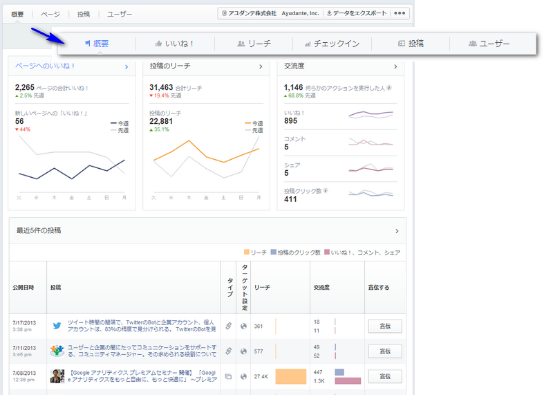
Task: Click the 交流度 card heading
Action: pyautogui.click(x=294, y=66)
